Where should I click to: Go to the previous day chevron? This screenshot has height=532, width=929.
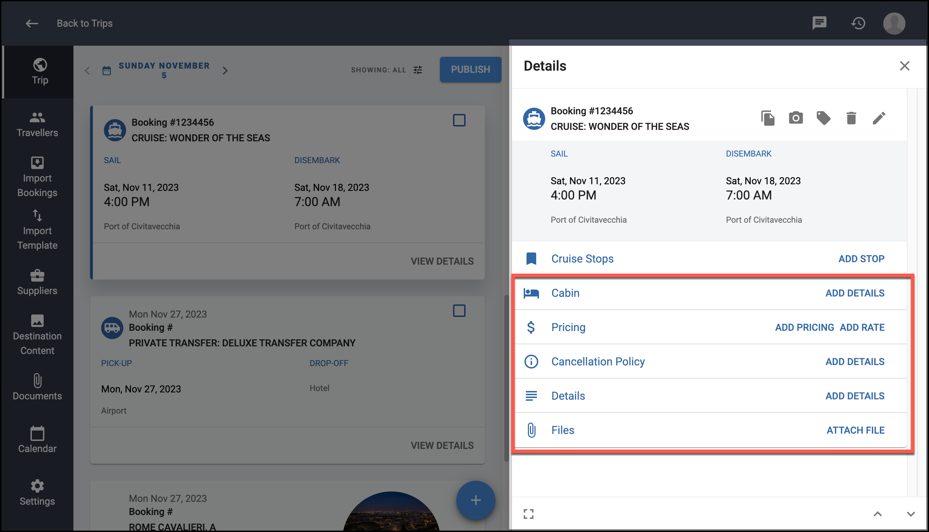click(x=87, y=71)
